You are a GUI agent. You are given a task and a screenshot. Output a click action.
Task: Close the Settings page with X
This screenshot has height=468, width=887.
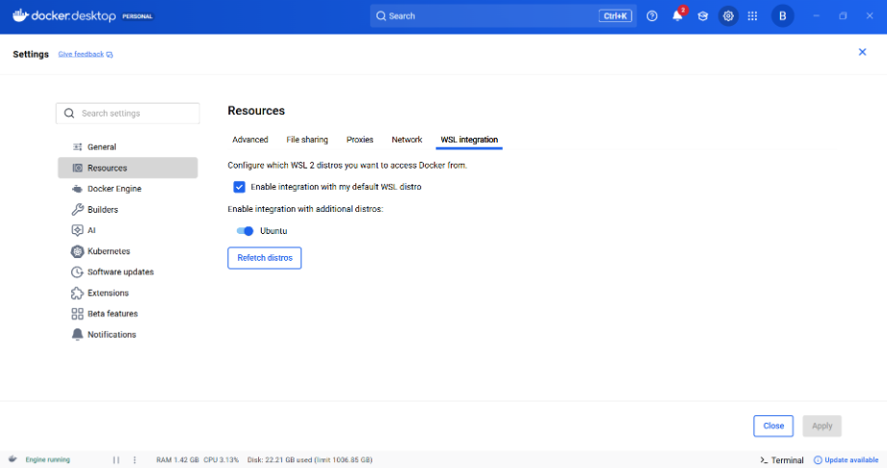pos(862,52)
